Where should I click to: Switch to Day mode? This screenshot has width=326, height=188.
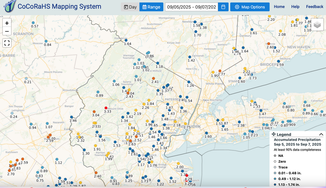(x=130, y=7)
